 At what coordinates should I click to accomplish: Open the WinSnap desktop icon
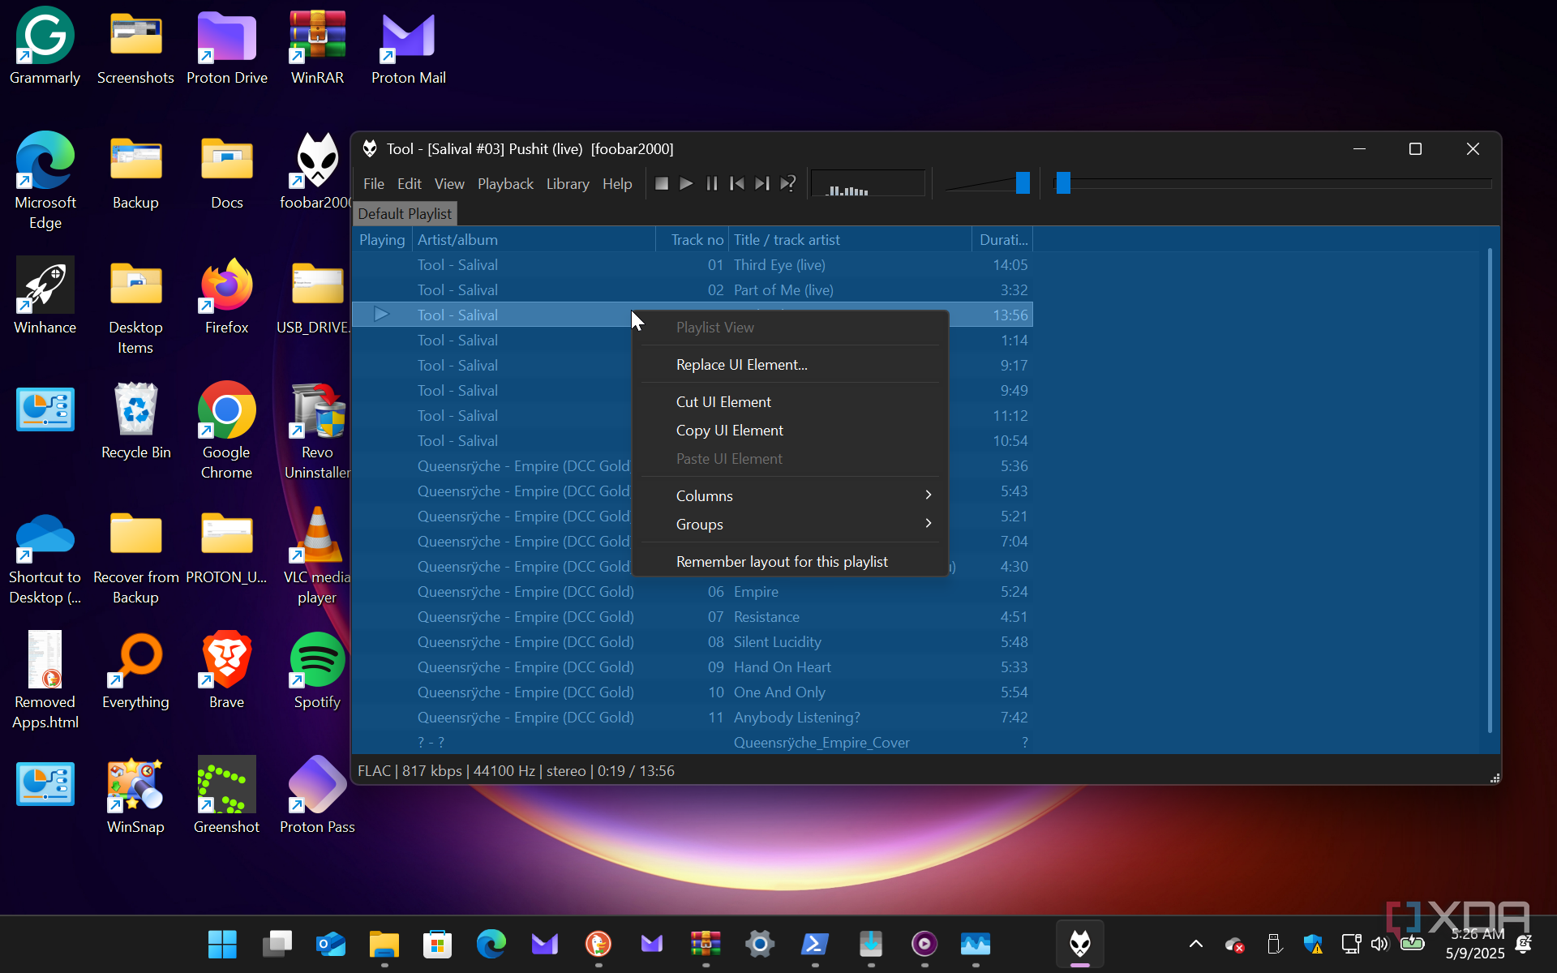click(135, 795)
